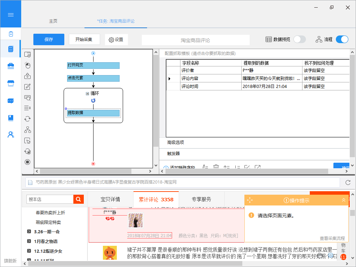
Task: Click the 查看采集流程 link
Action: [x=332, y=238]
